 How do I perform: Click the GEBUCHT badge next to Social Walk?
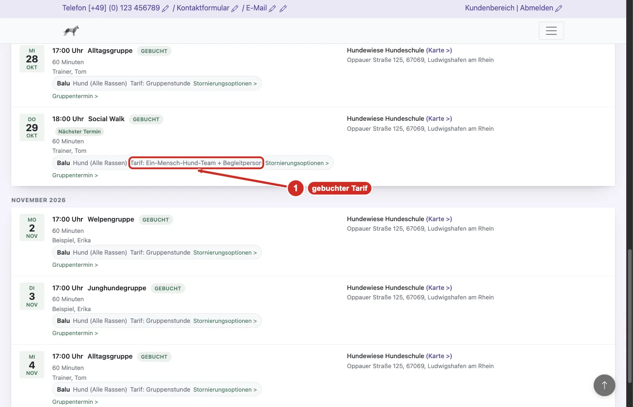[x=146, y=119]
